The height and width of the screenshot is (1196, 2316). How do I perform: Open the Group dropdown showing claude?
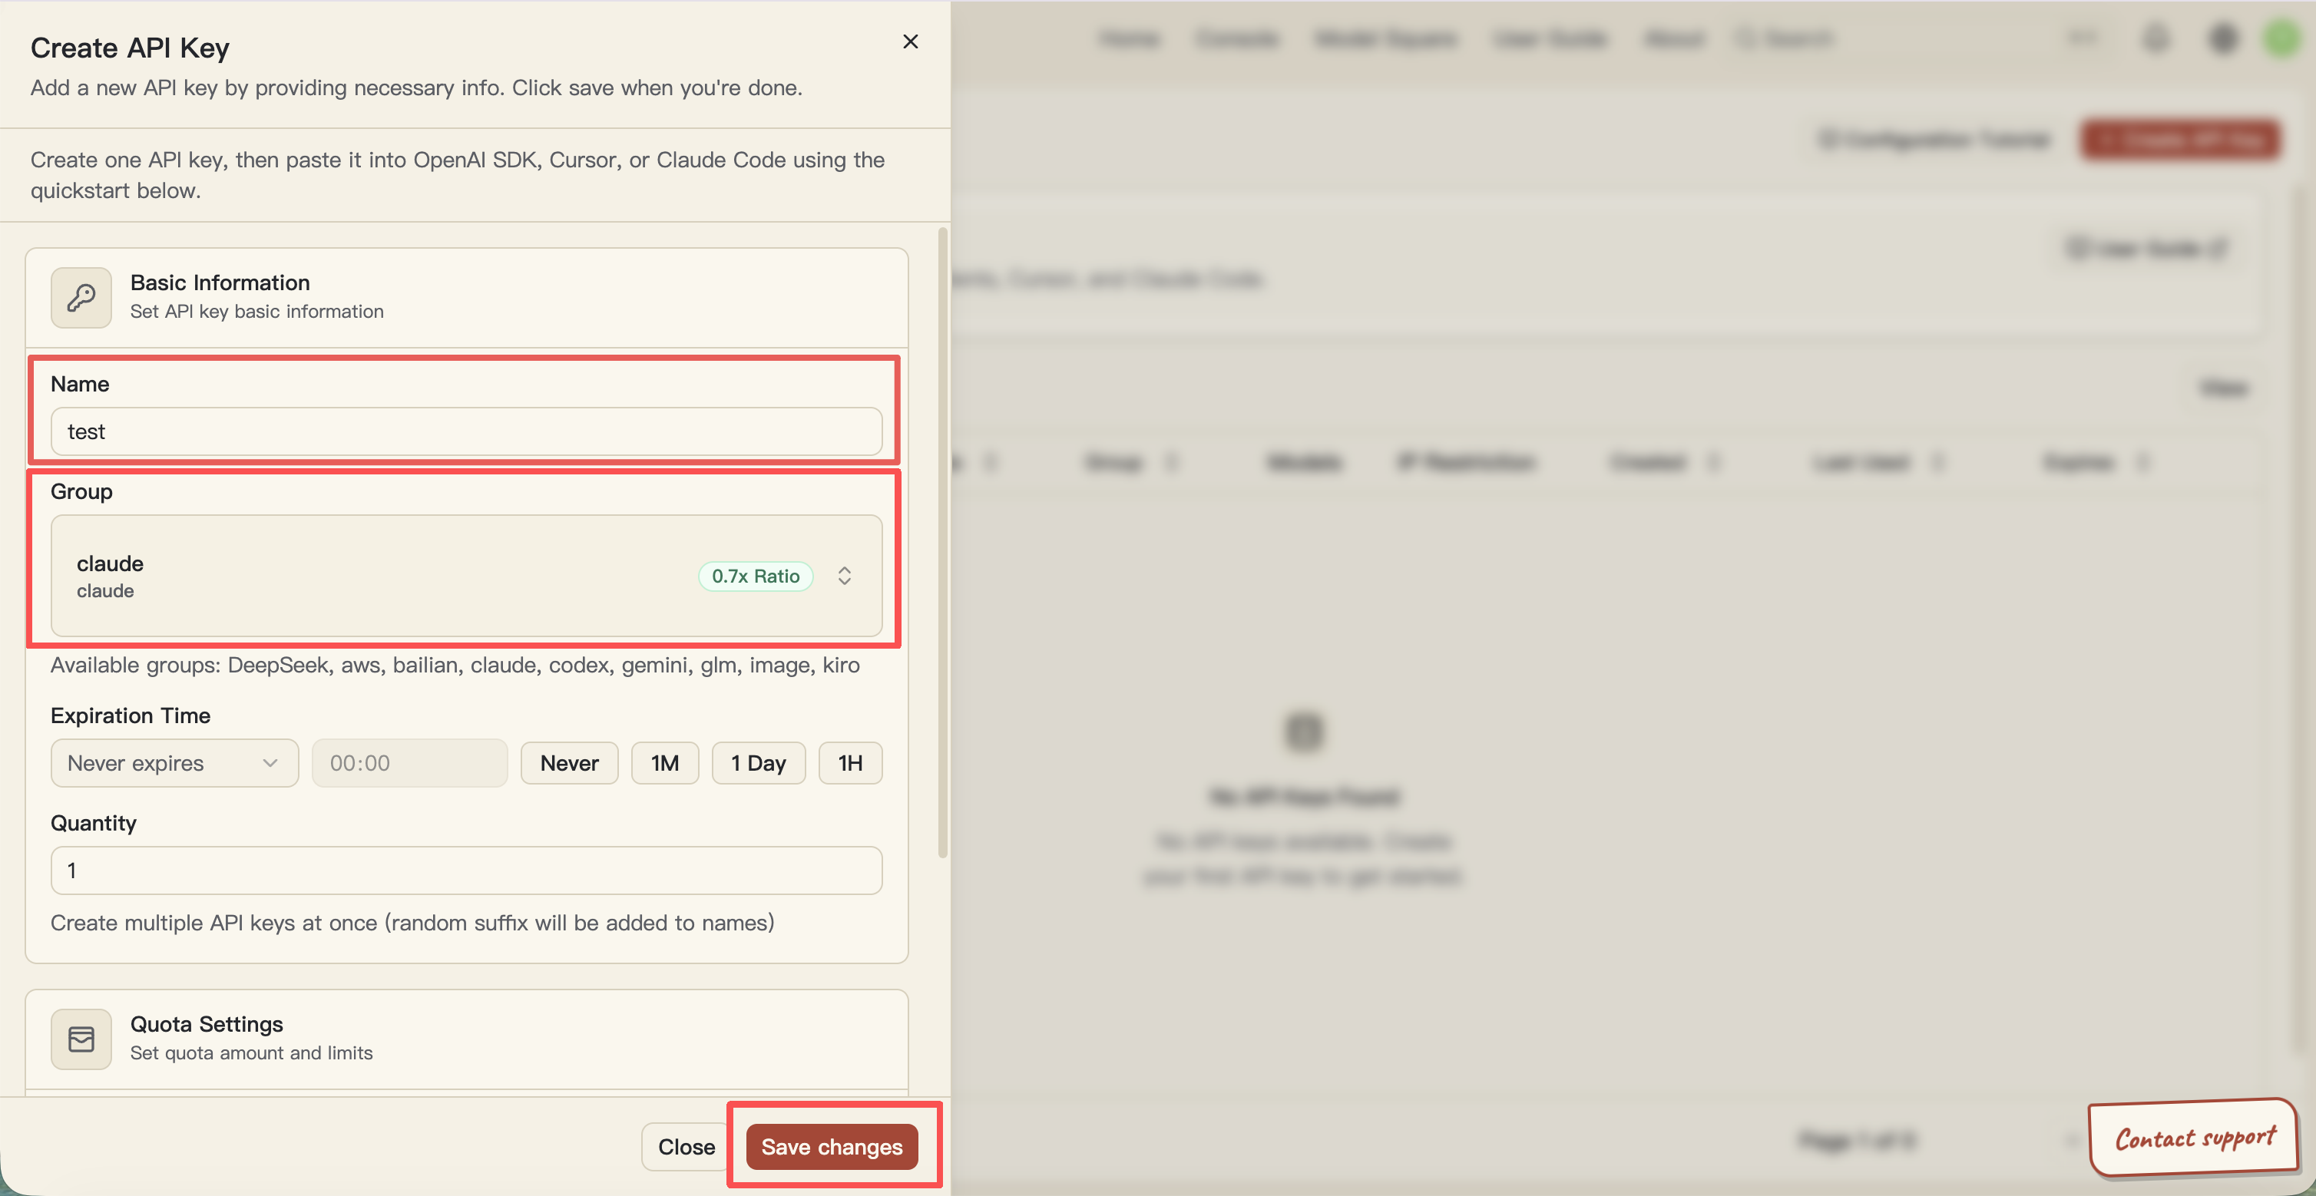[x=465, y=575]
